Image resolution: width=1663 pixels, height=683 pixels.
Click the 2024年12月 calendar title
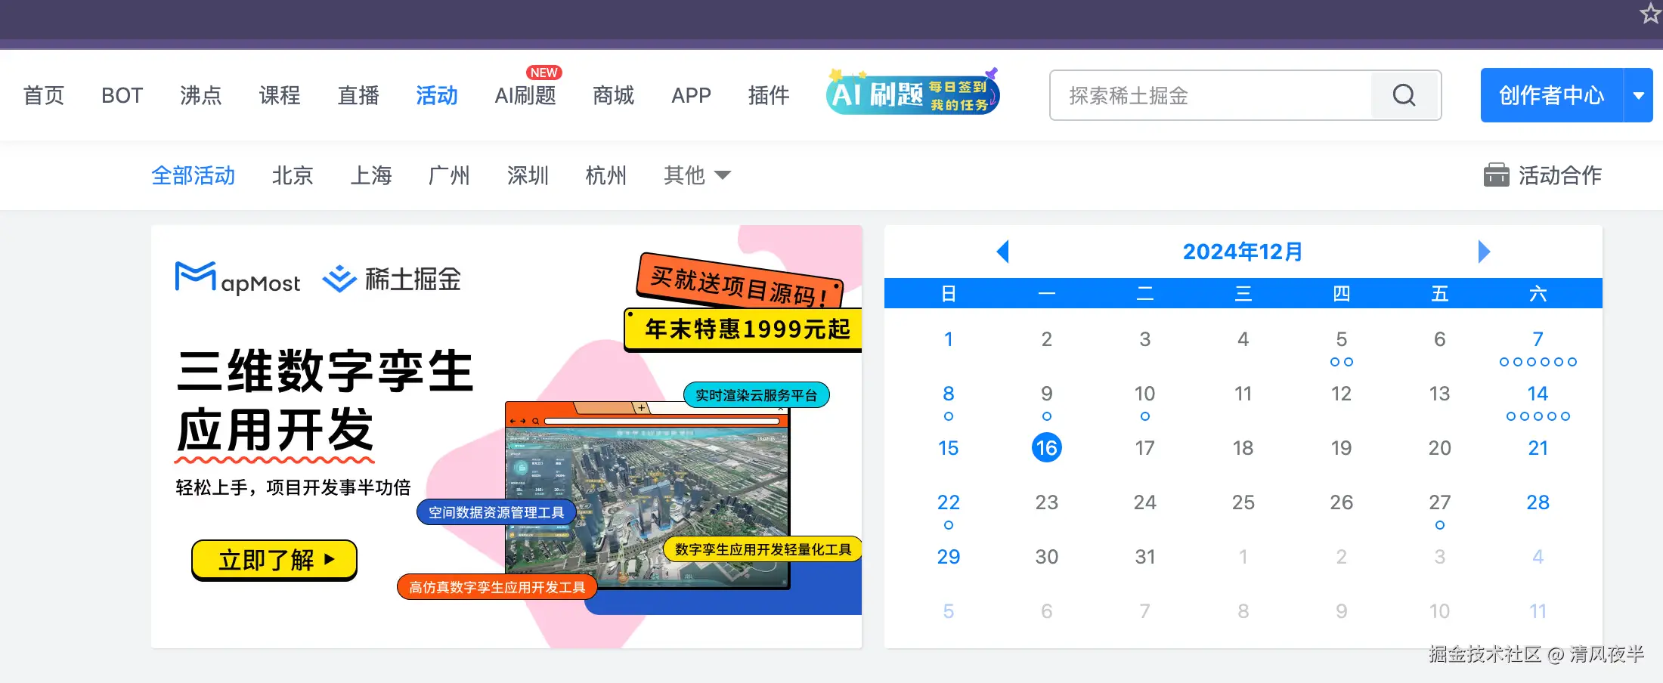[x=1243, y=252]
